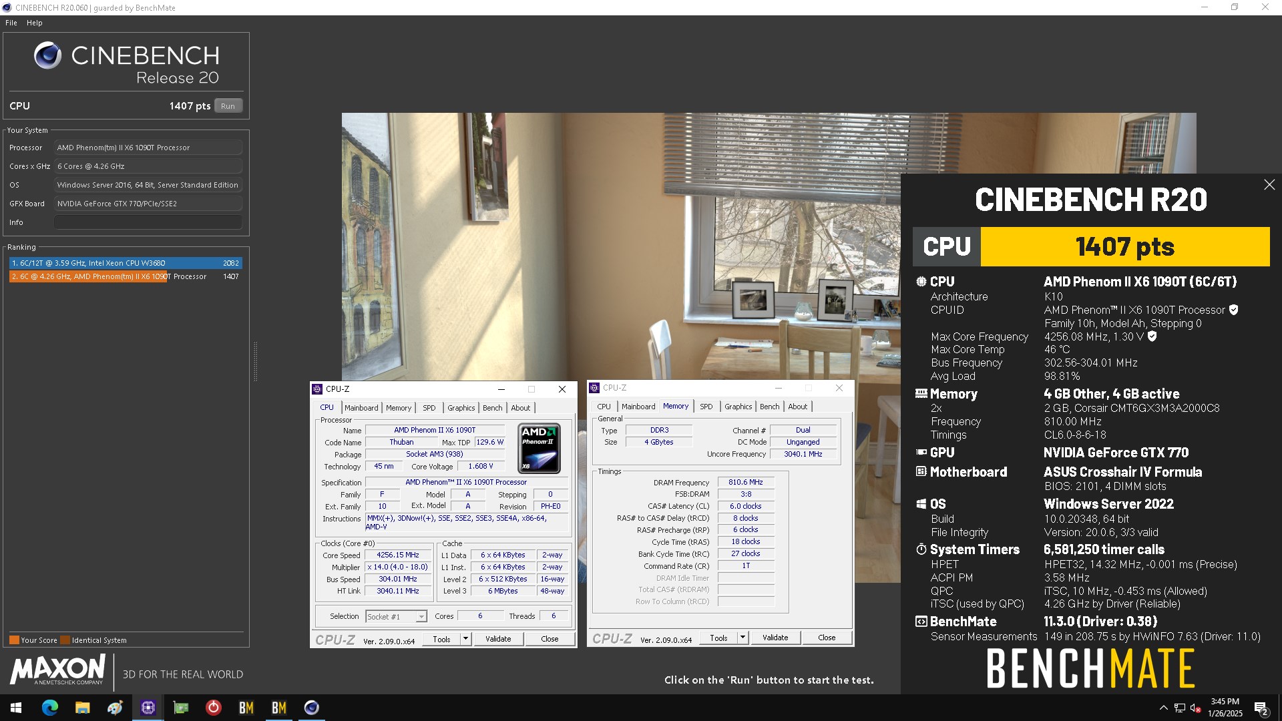This screenshot has width=1282, height=721.
Task: Switch to Mainboard tab in left CPU-Z
Action: [x=361, y=408]
